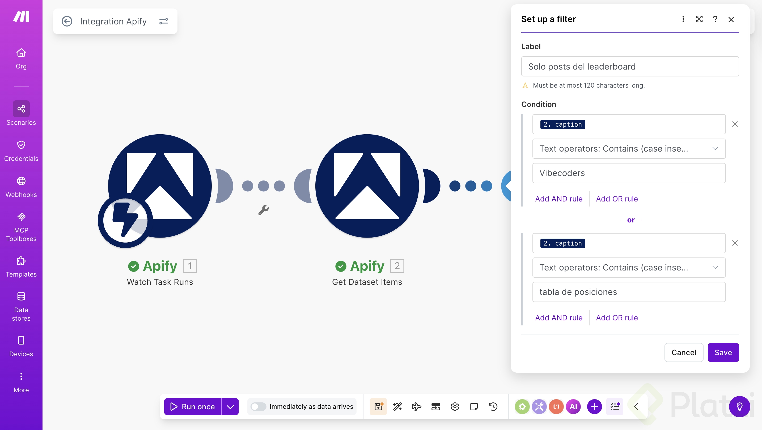
Task: Click the green tools gear circle
Action: click(522, 407)
